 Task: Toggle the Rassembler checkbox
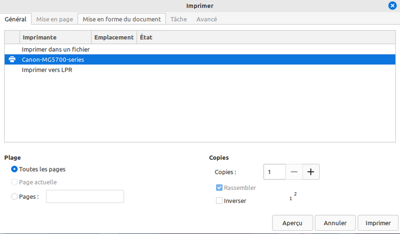pyautogui.click(x=219, y=187)
